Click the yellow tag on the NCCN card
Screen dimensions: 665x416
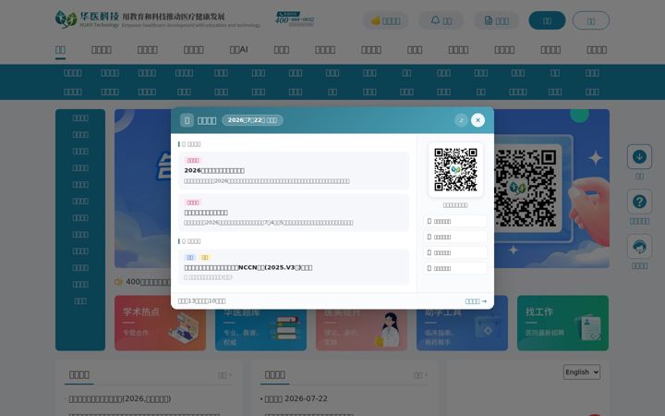tap(205, 257)
